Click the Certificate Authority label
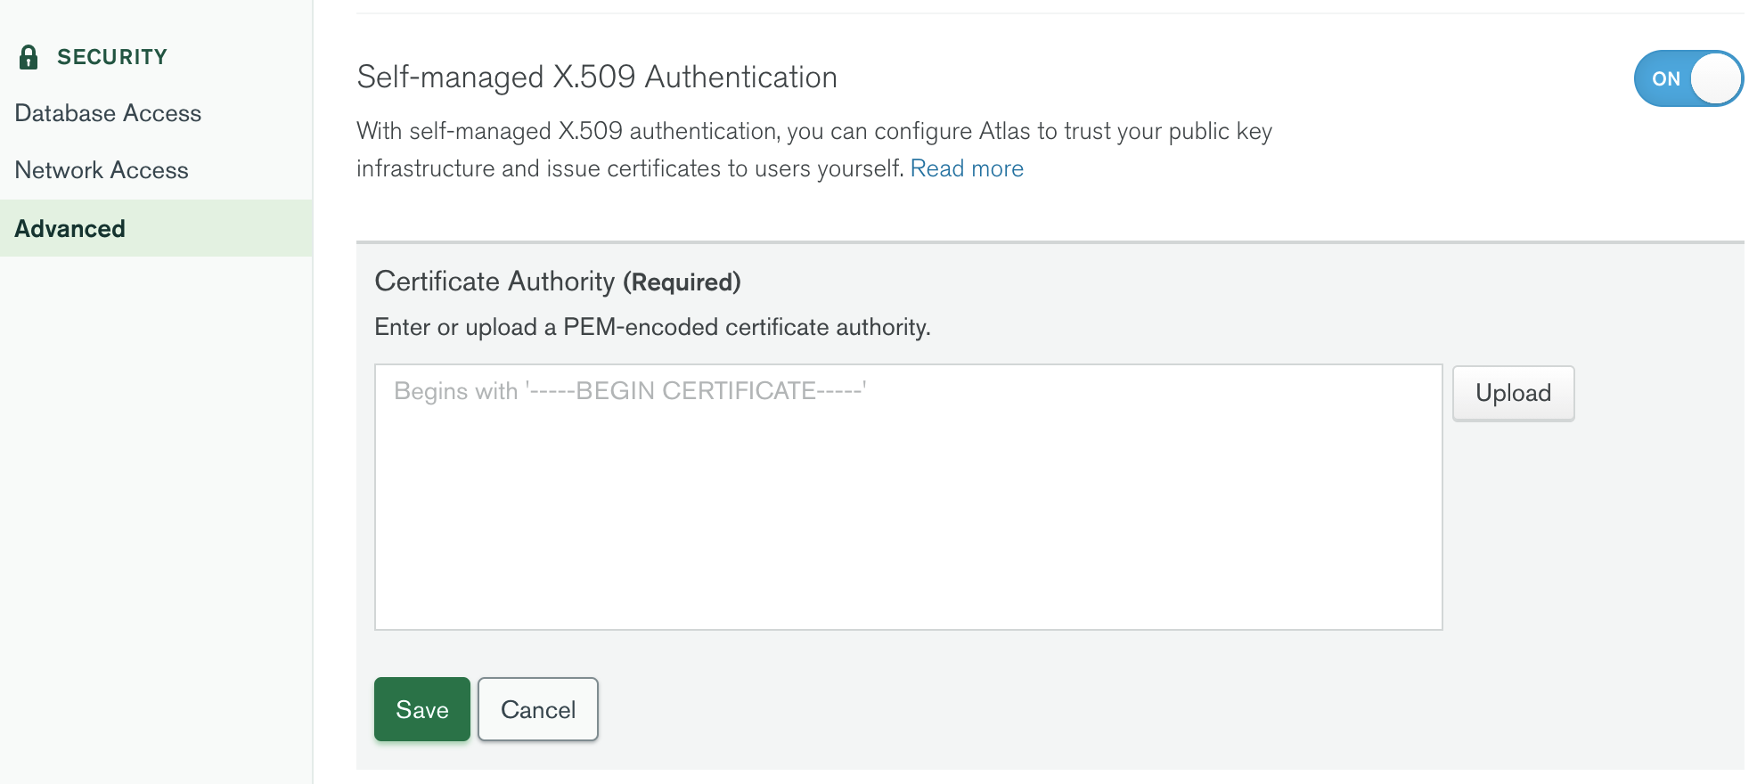Screen dimensions: 1757x784 tap(494, 282)
